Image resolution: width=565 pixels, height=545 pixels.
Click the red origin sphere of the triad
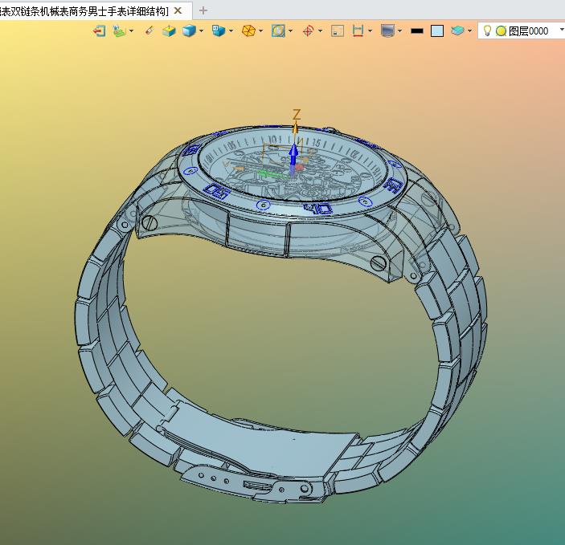[x=300, y=168]
